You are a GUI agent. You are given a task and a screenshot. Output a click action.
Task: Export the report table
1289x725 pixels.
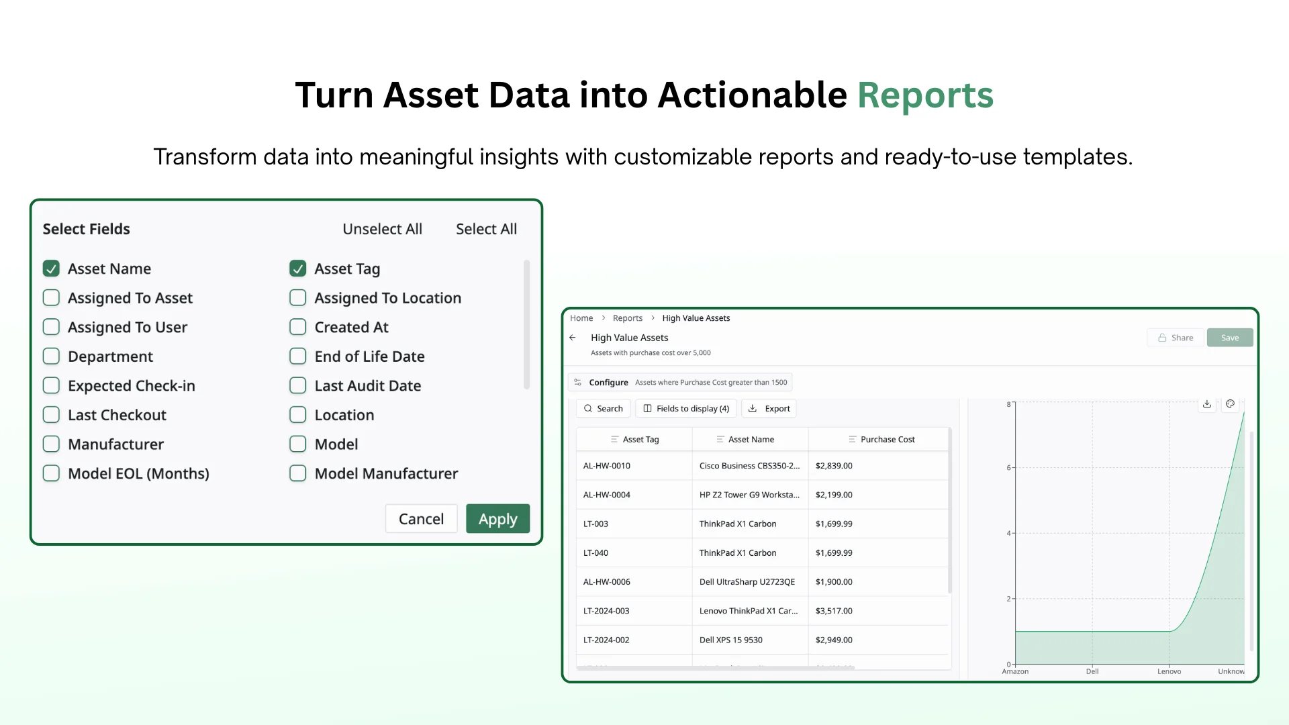click(769, 409)
